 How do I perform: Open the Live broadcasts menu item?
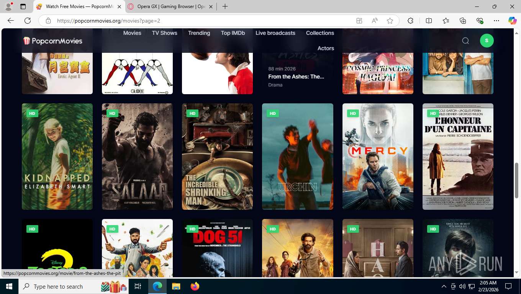coord(275,33)
